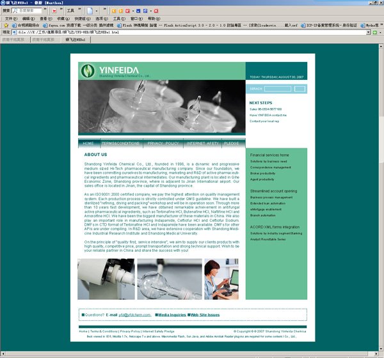Click the green Go button beside the address bar
The width and height of the screenshot is (384, 358).
coord(374,33)
